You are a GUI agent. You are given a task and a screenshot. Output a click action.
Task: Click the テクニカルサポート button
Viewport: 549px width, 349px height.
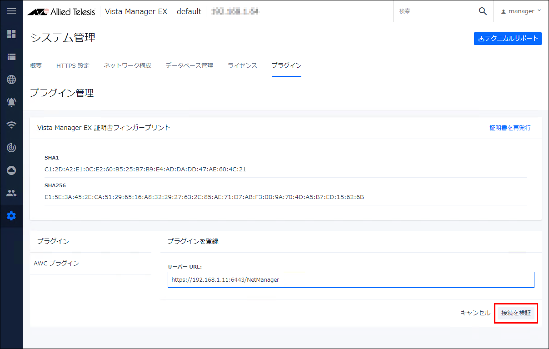point(508,39)
